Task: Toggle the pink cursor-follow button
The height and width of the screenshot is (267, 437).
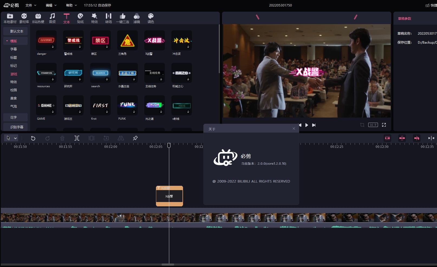Action: [416, 138]
